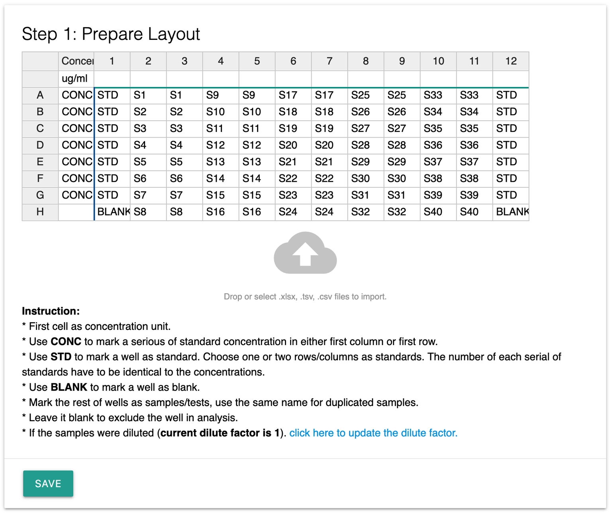Click the Concentration header cell
Screen dimensions: 612x514
(76, 61)
